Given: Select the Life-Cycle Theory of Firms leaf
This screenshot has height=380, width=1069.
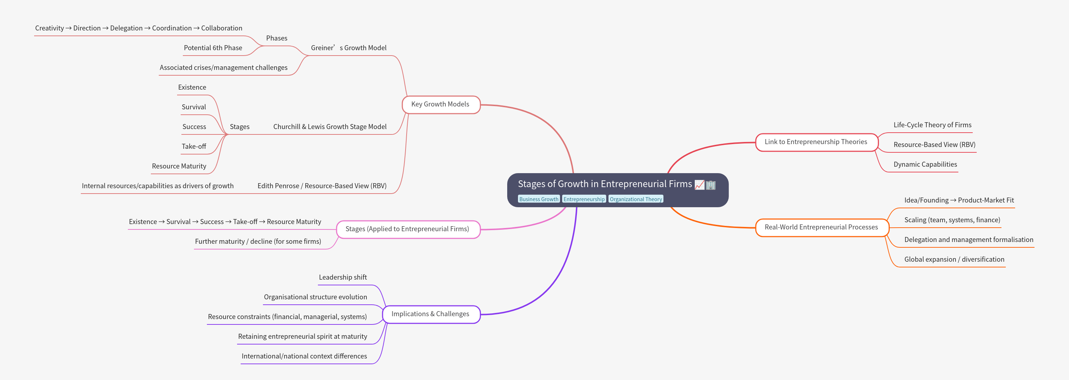Looking at the screenshot, I should point(932,125).
